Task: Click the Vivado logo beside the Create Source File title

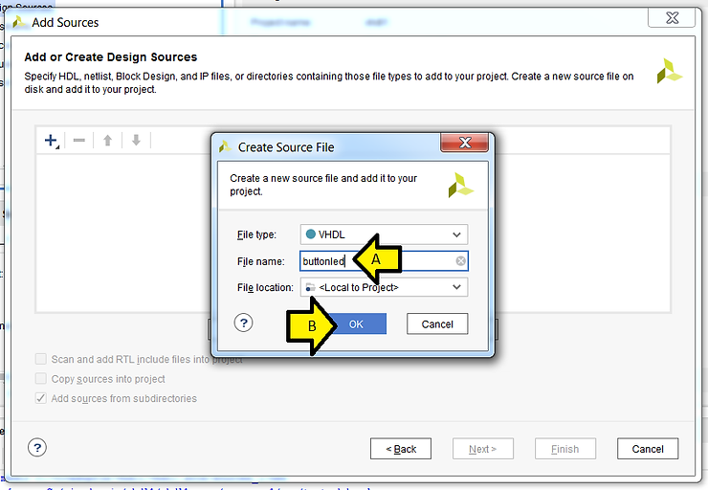Action: point(225,146)
